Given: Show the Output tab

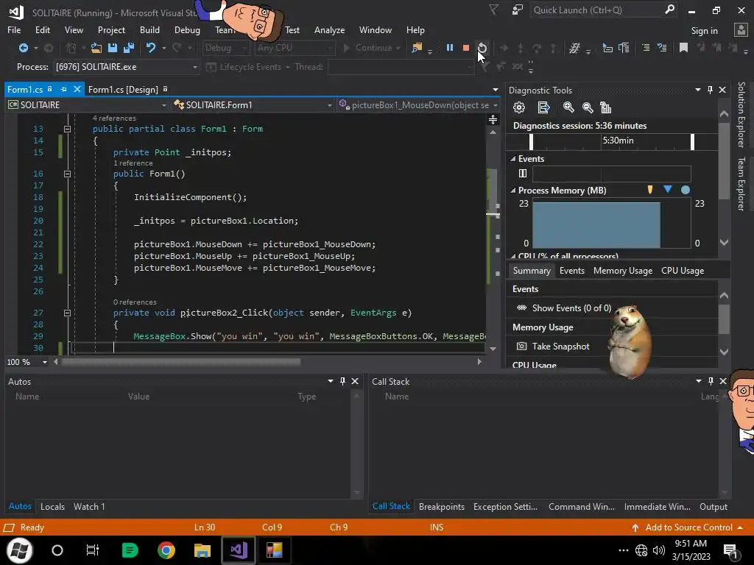Looking at the screenshot, I should pos(713,506).
